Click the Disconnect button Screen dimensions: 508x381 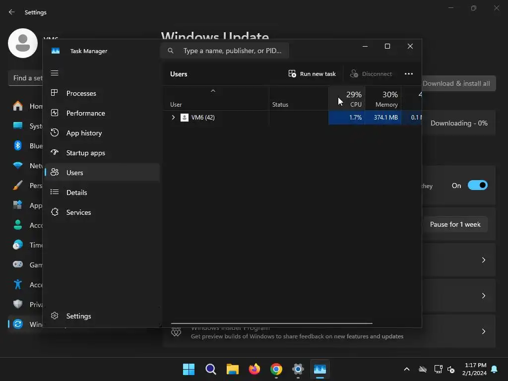(x=371, y=74)
